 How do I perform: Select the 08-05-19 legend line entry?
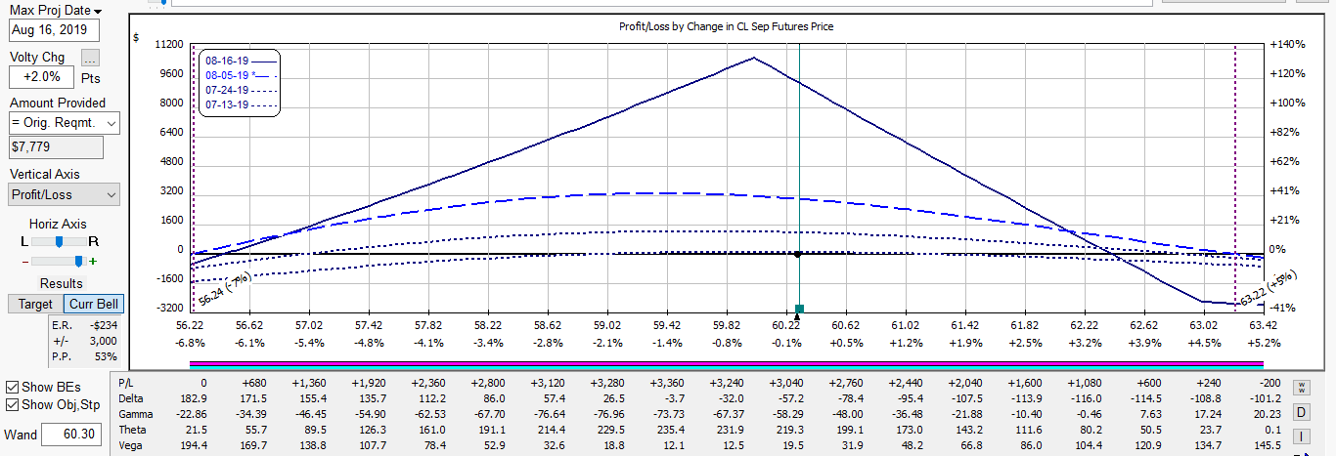(240, 75)
